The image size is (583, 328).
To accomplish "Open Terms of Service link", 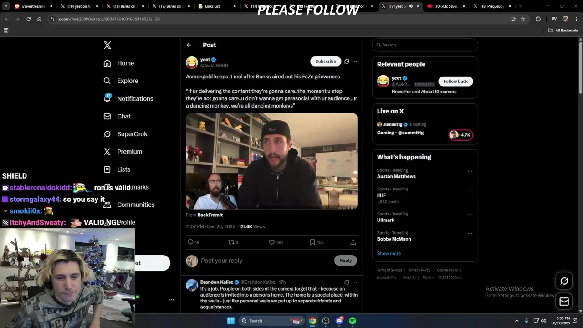I will point(389,270).
